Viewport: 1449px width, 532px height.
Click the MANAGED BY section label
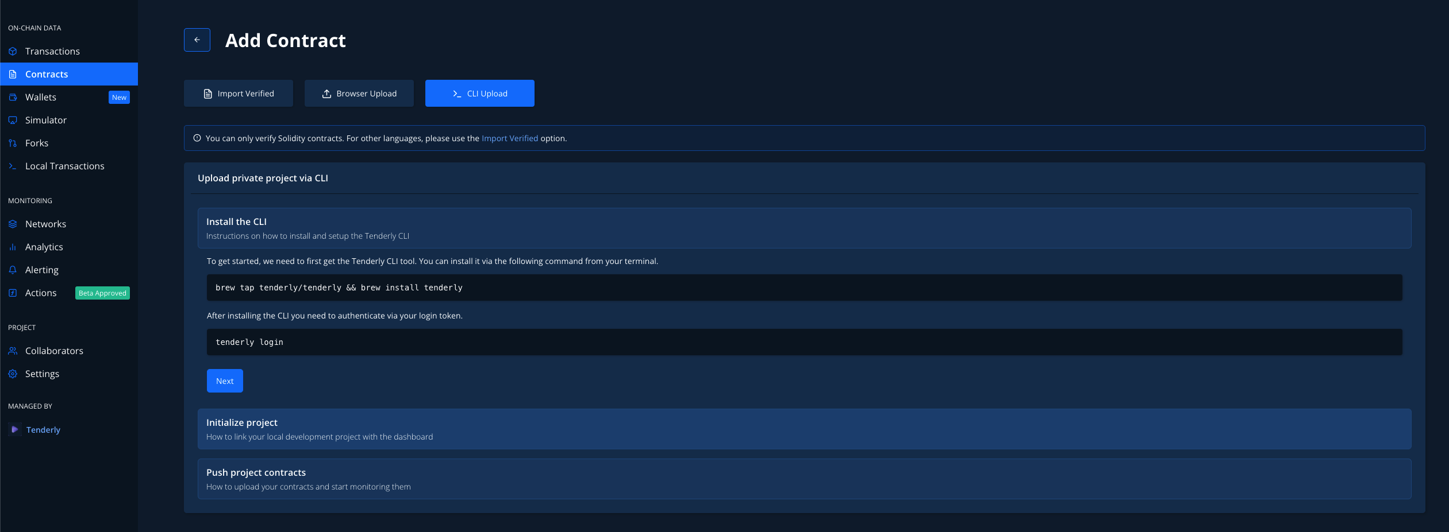coord(30,406)
